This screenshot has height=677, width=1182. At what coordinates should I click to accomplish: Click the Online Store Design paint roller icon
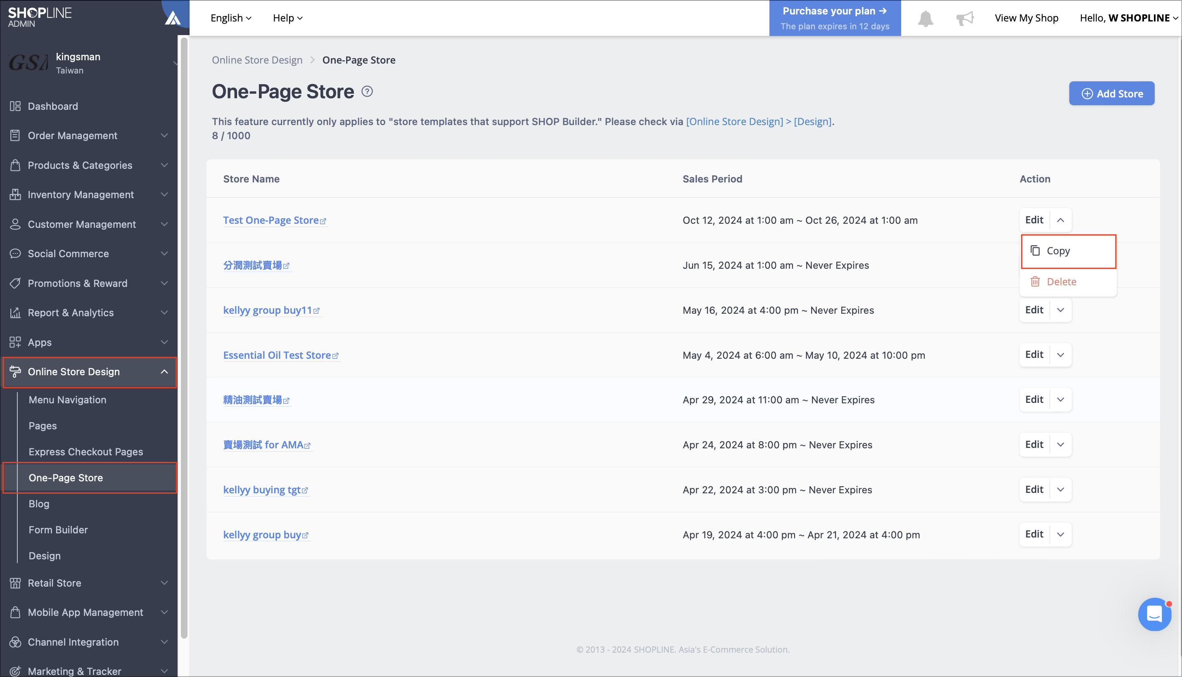tap(15, 372)
